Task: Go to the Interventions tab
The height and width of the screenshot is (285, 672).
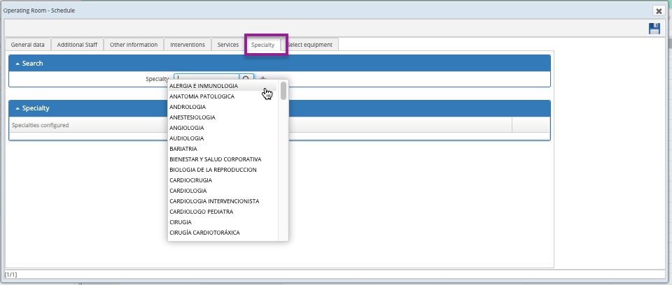Action: (188, 45)
